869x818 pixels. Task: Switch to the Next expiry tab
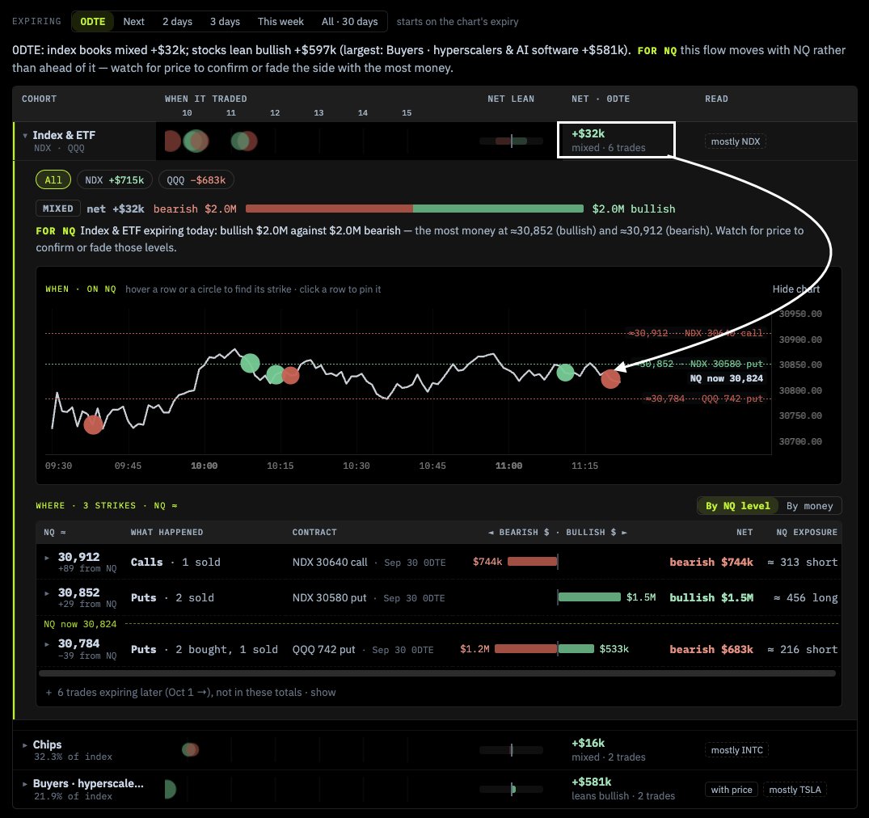pyautogui.click(x=133, y=22)
